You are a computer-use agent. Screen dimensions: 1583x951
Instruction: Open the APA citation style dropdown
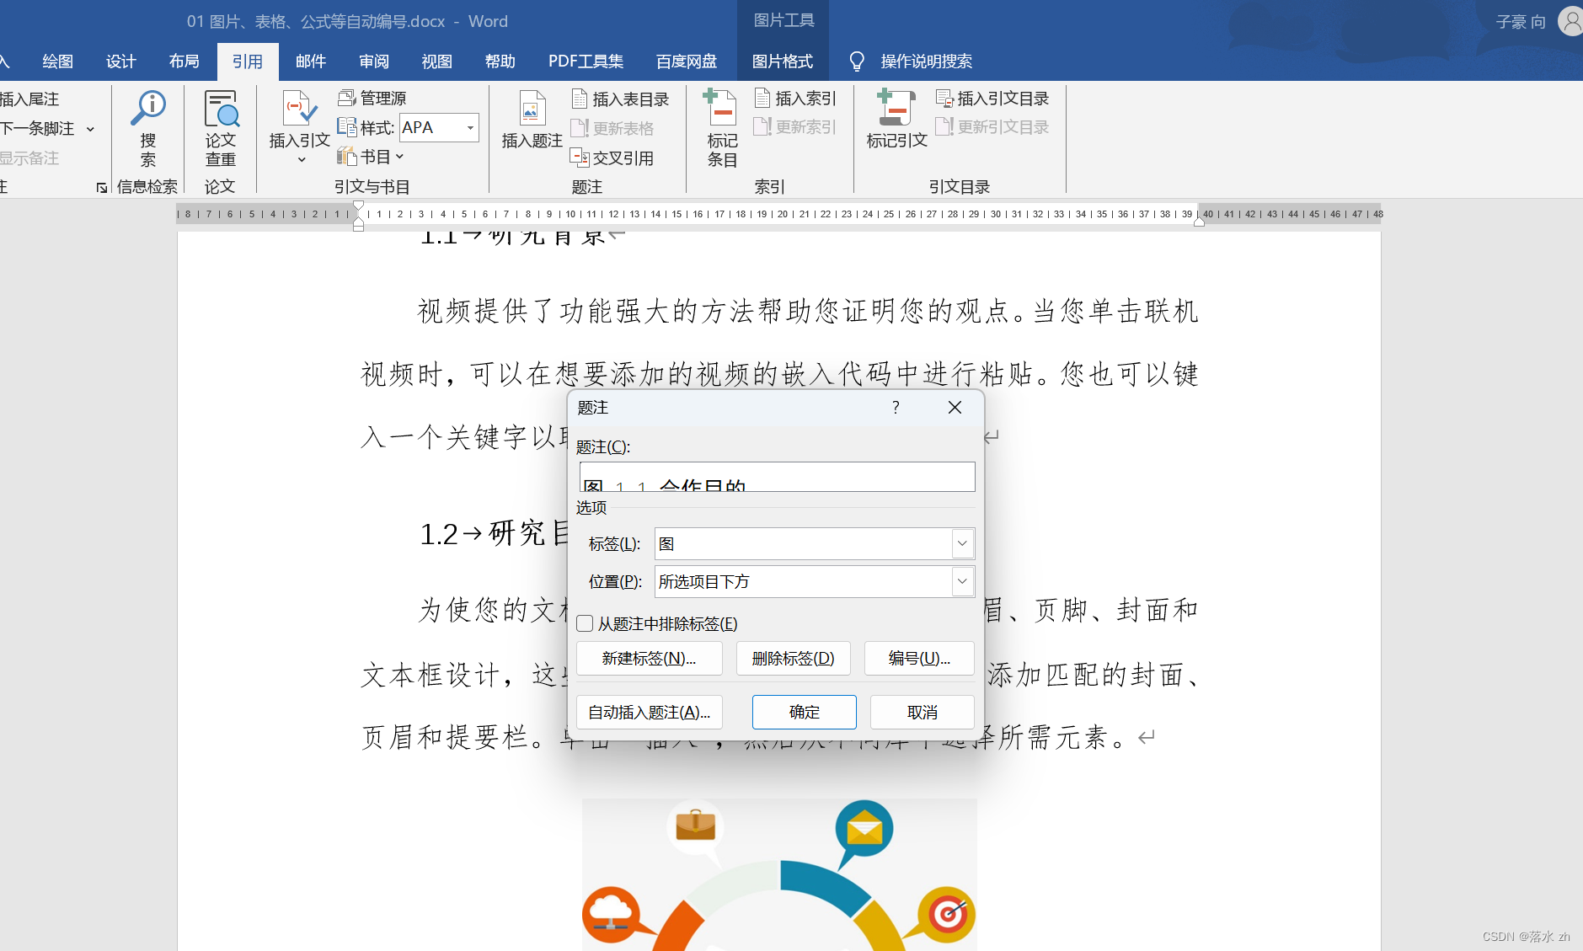[470, 128]
